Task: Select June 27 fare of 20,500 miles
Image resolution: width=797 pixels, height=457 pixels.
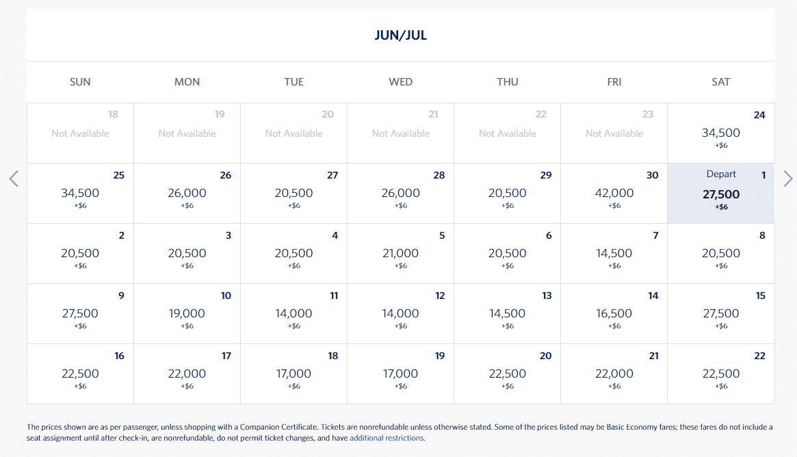Action: click(x=293, y=194)
